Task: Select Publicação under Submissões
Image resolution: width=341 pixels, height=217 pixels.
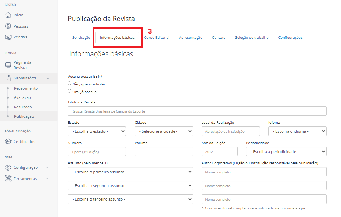Action: [x=24, y=116]
